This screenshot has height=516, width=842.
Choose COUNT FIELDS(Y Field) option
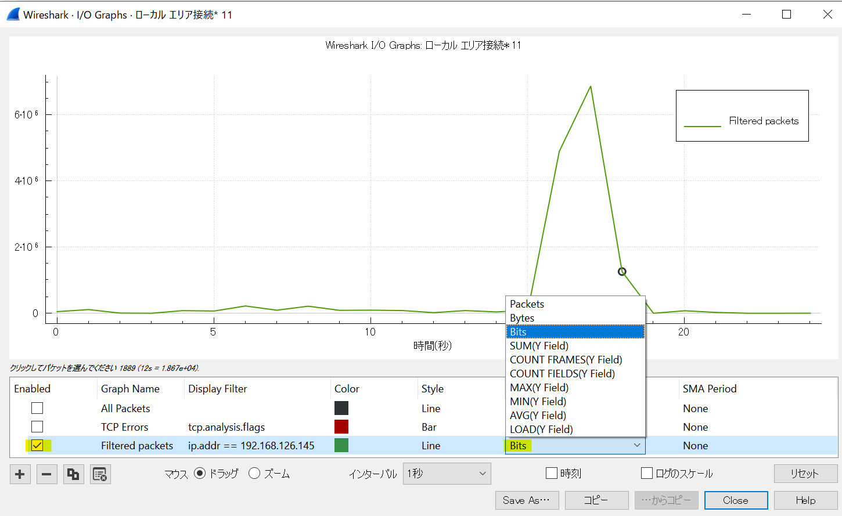pyautogui.click(x=575, y=374)
